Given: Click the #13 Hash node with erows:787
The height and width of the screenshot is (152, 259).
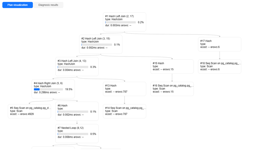Looking at the screenshot, I should click(125, 89).
